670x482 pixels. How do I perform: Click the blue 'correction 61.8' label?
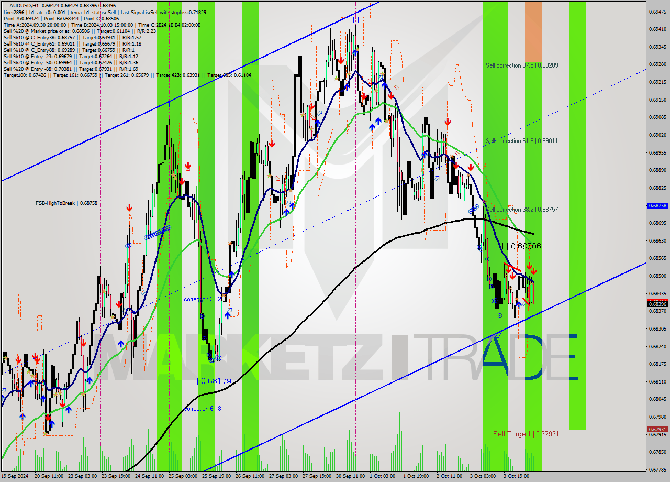coord(202,409)
